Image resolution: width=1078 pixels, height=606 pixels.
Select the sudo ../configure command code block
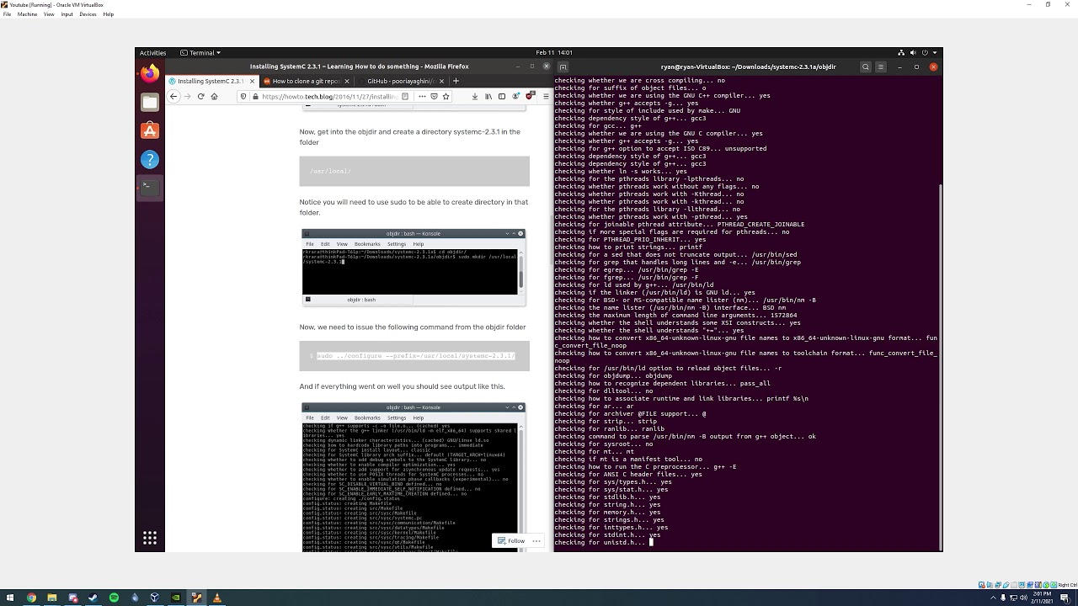coord(415,356)
